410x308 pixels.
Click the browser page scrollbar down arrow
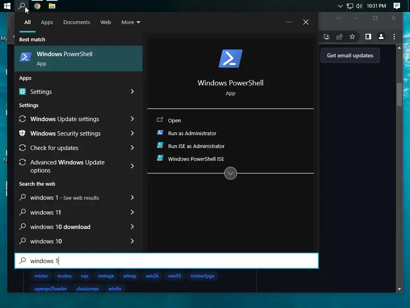[x=399, y=289]
